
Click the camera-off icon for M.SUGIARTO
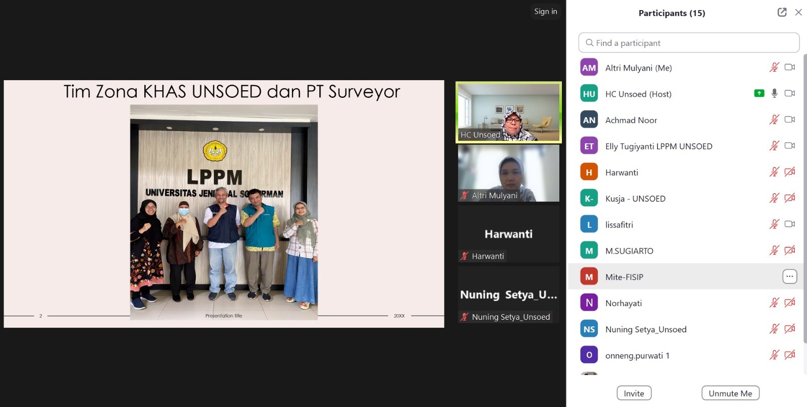click(790, 250)
